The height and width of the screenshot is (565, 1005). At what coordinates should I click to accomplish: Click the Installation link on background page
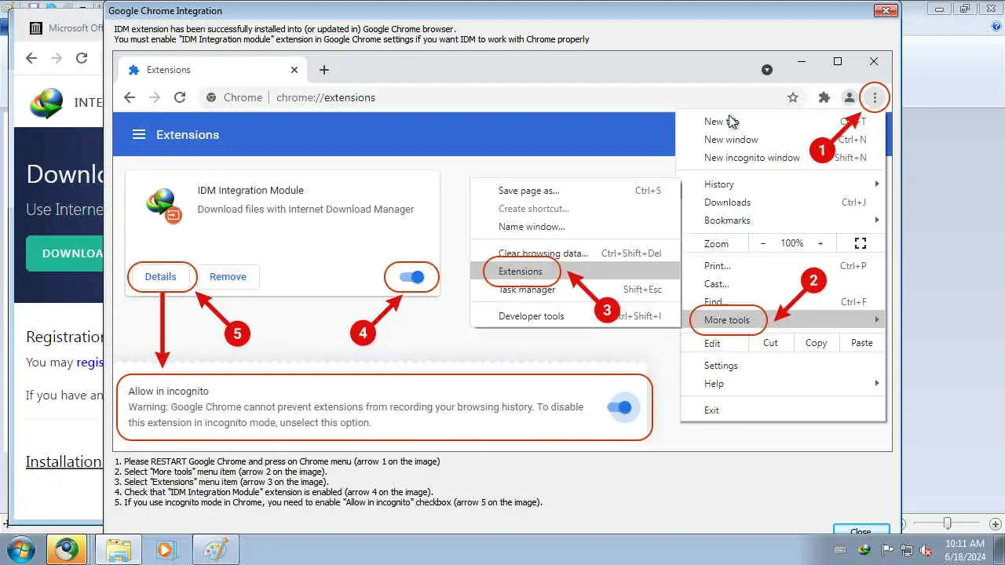(x=64, y=461)
